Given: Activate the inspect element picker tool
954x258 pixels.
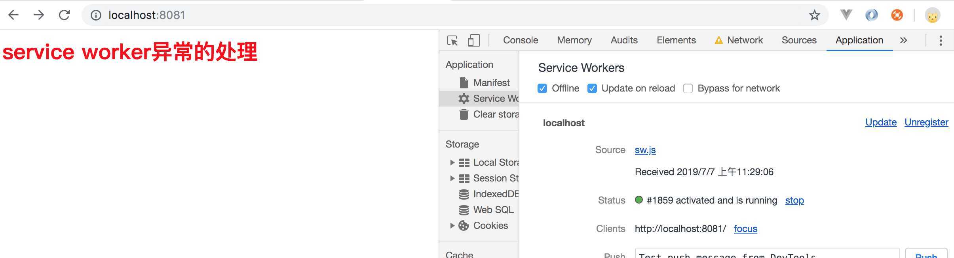Looking at the screenshot, I should (452, 40).
